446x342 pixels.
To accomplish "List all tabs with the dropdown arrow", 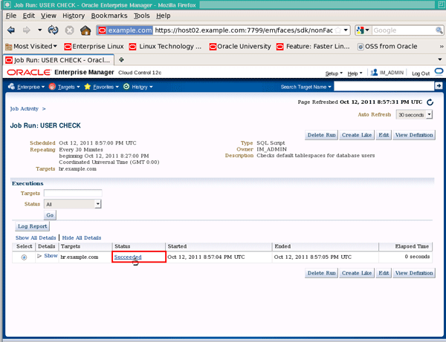I will 440,59.
